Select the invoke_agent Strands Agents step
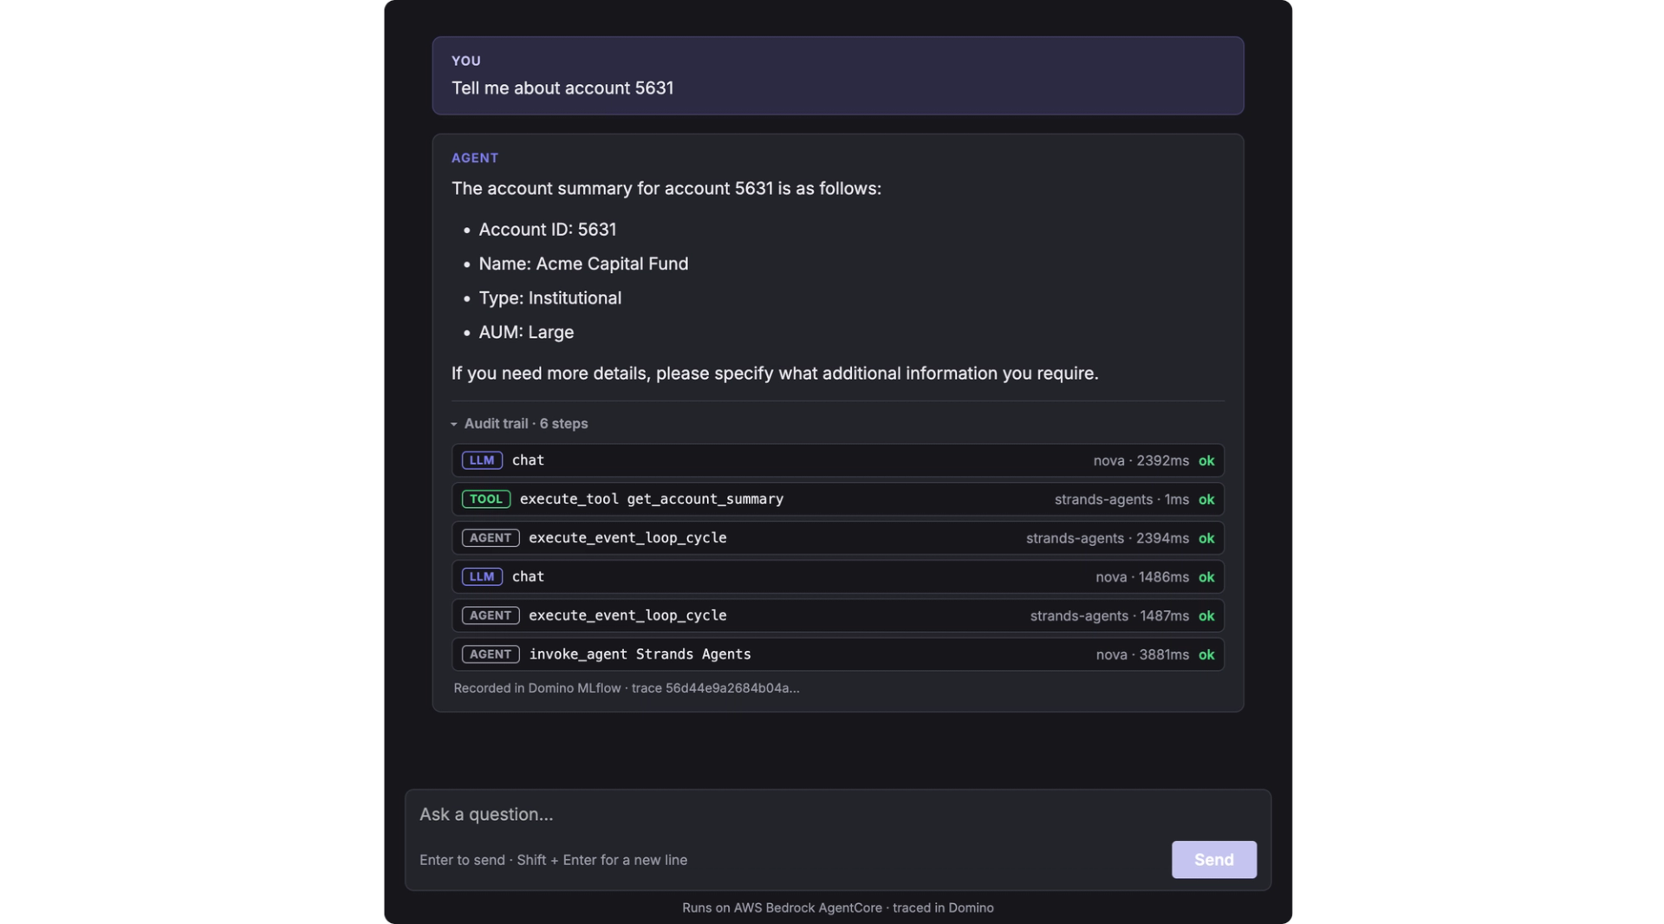This screenshot has width=1664, height=924. (x=838, y=654)
